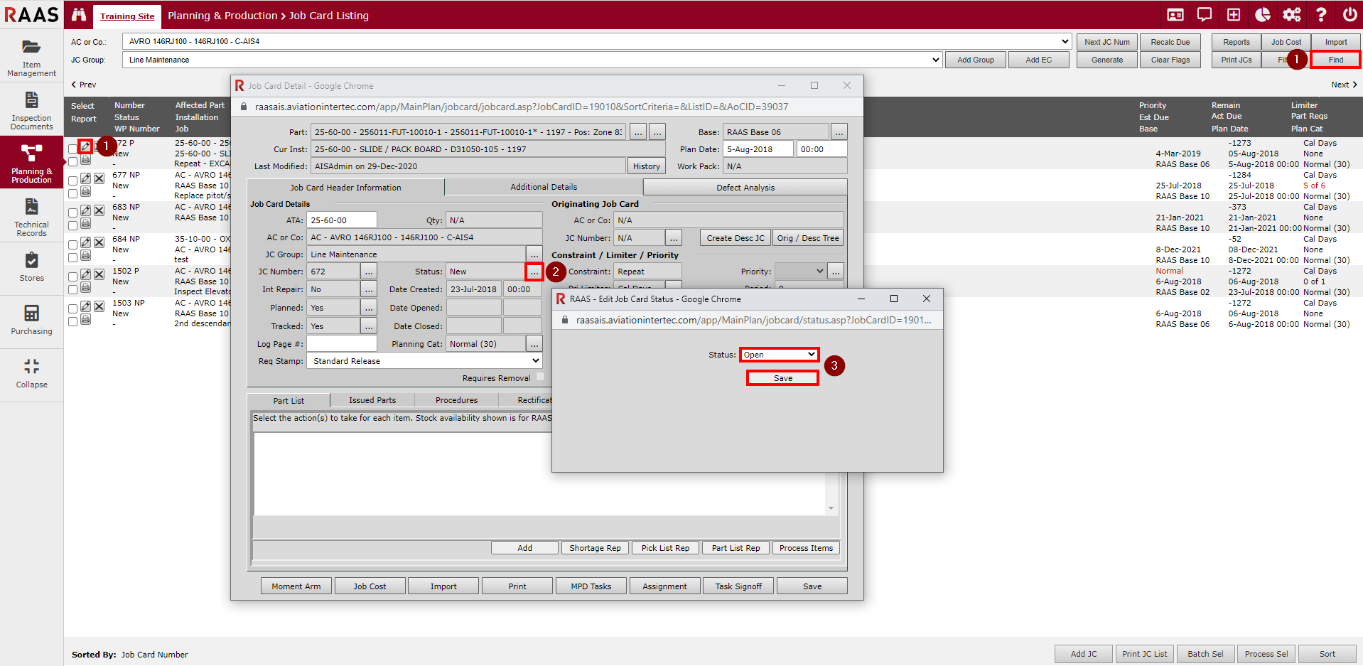Screen dimensions: 1363x666
Task: Switch to the Additional Details tab
Action: pyautogui.click(x=544, y=187)
